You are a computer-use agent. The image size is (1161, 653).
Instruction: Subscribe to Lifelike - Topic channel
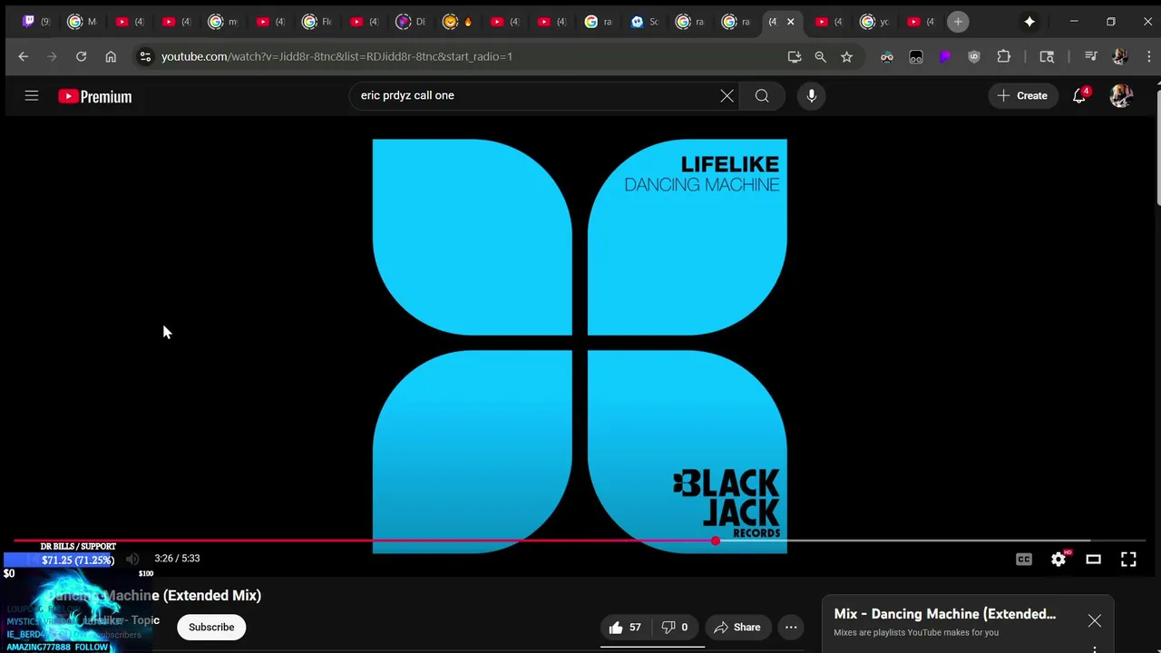(211, 627)
